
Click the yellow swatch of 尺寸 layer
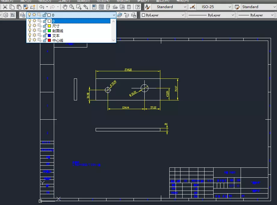[49, 26]
